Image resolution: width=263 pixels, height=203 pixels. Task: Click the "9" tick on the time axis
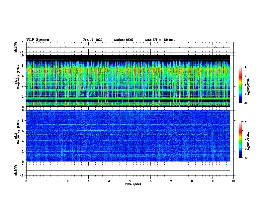coord(213,181)
